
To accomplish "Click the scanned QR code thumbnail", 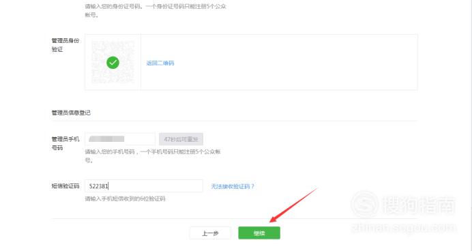I will [113, 62].
